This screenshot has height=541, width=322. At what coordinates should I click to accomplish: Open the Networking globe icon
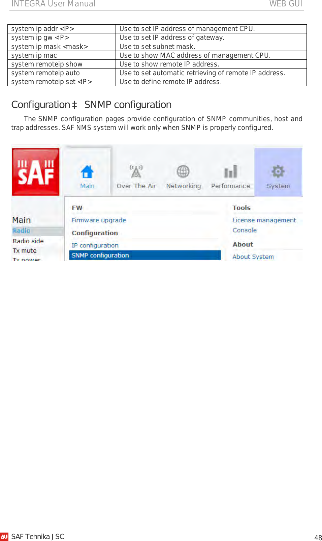point(183,171)
